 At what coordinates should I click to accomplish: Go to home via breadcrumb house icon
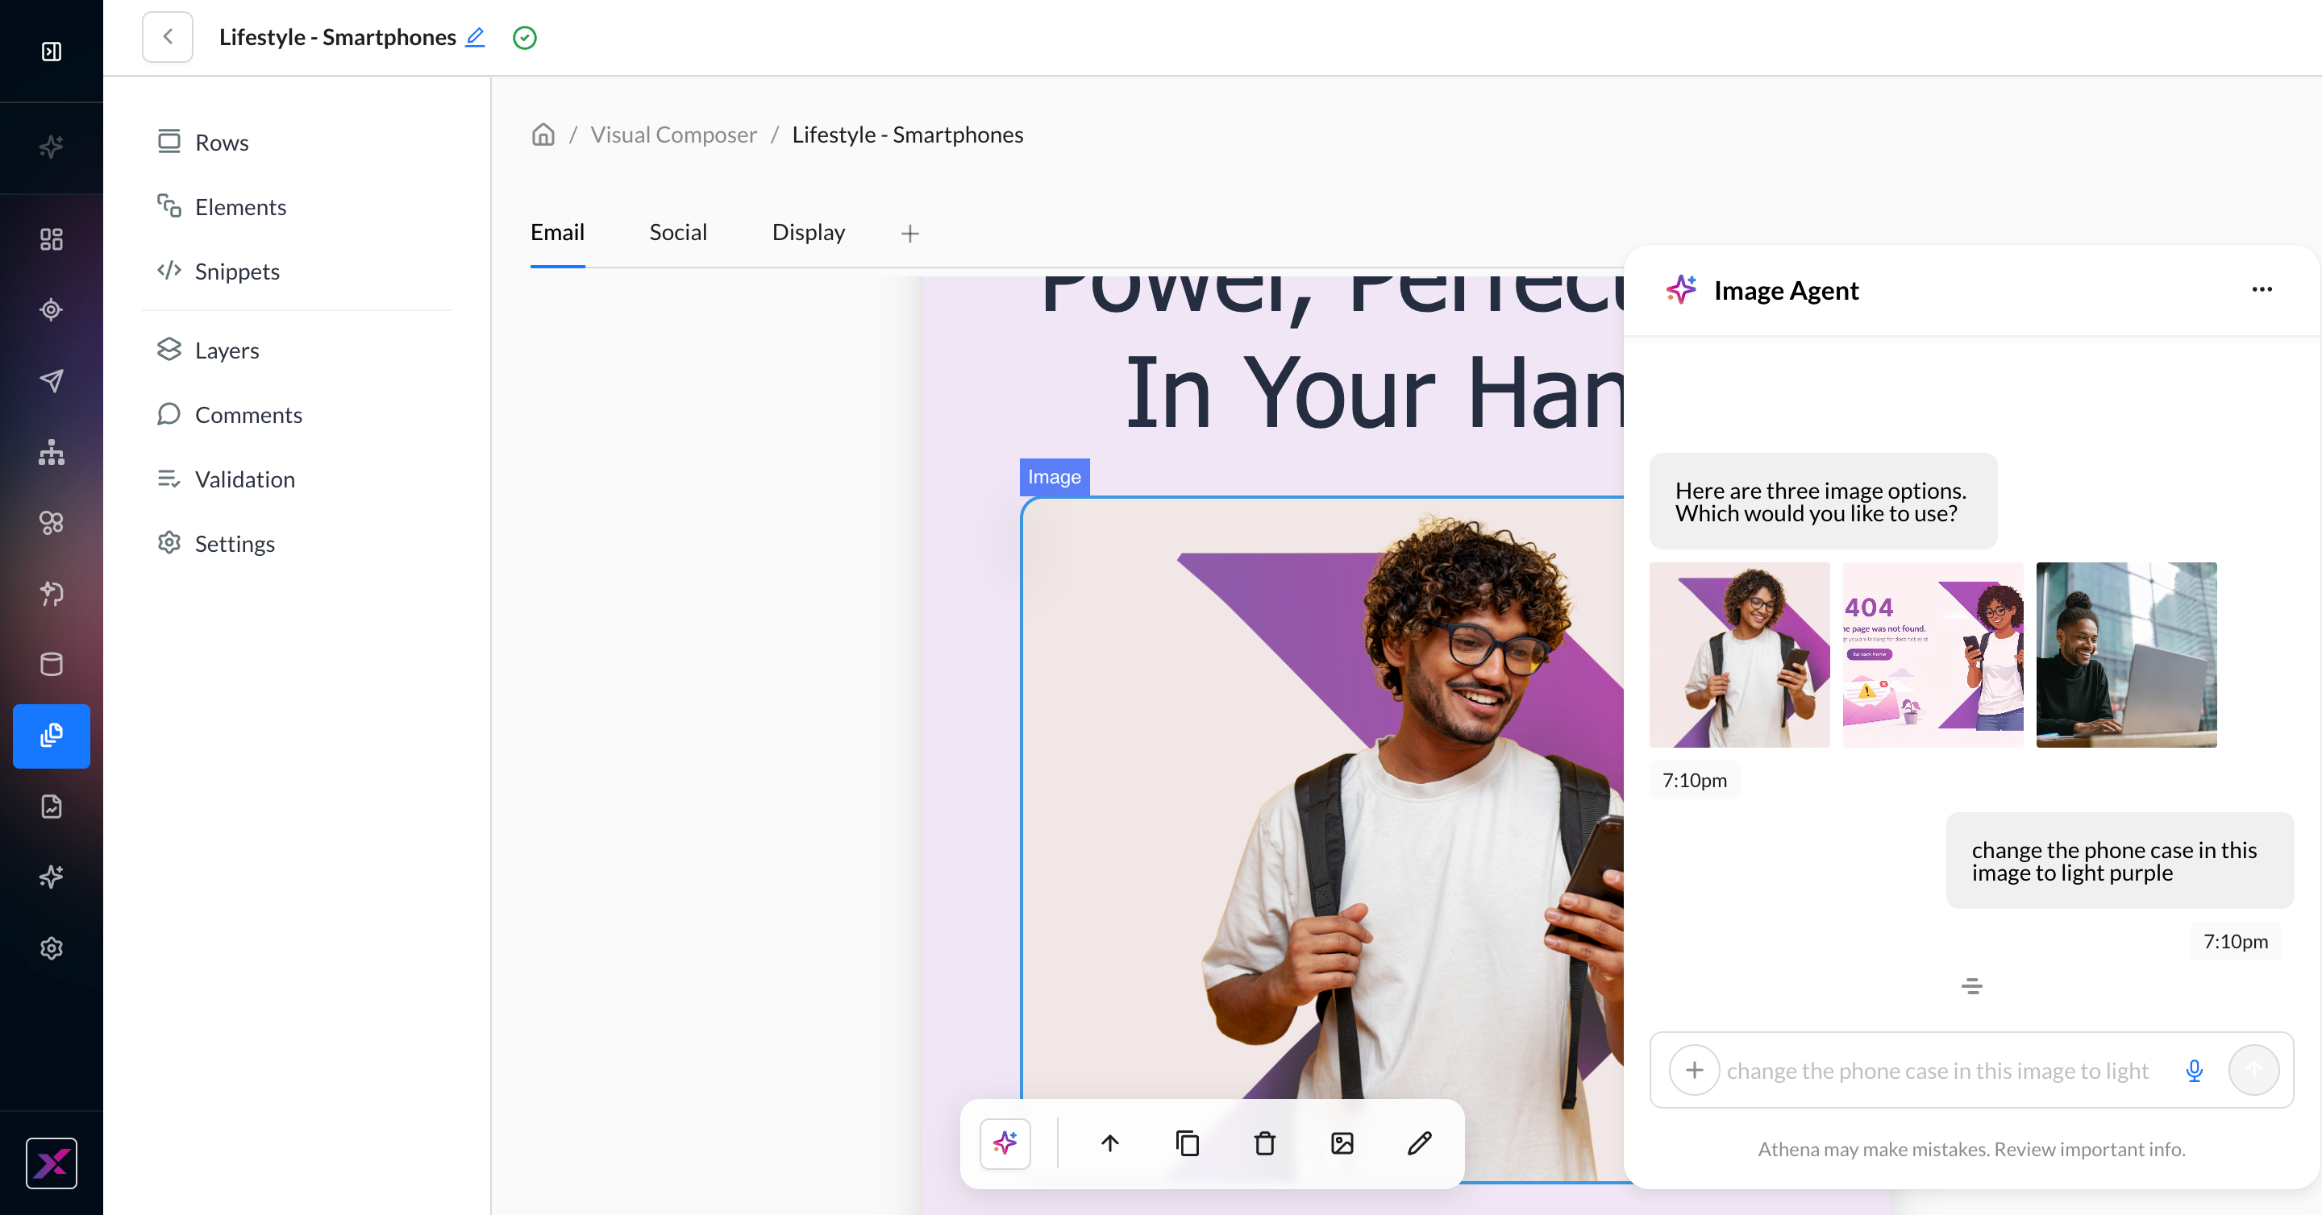(x=543, y=135)
